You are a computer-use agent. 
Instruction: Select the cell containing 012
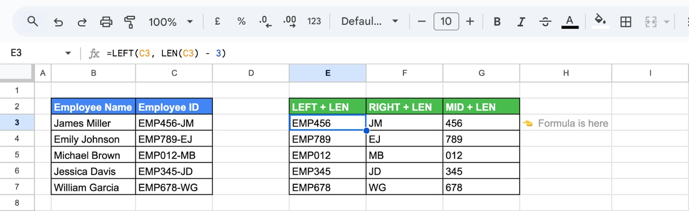(481, 155)
